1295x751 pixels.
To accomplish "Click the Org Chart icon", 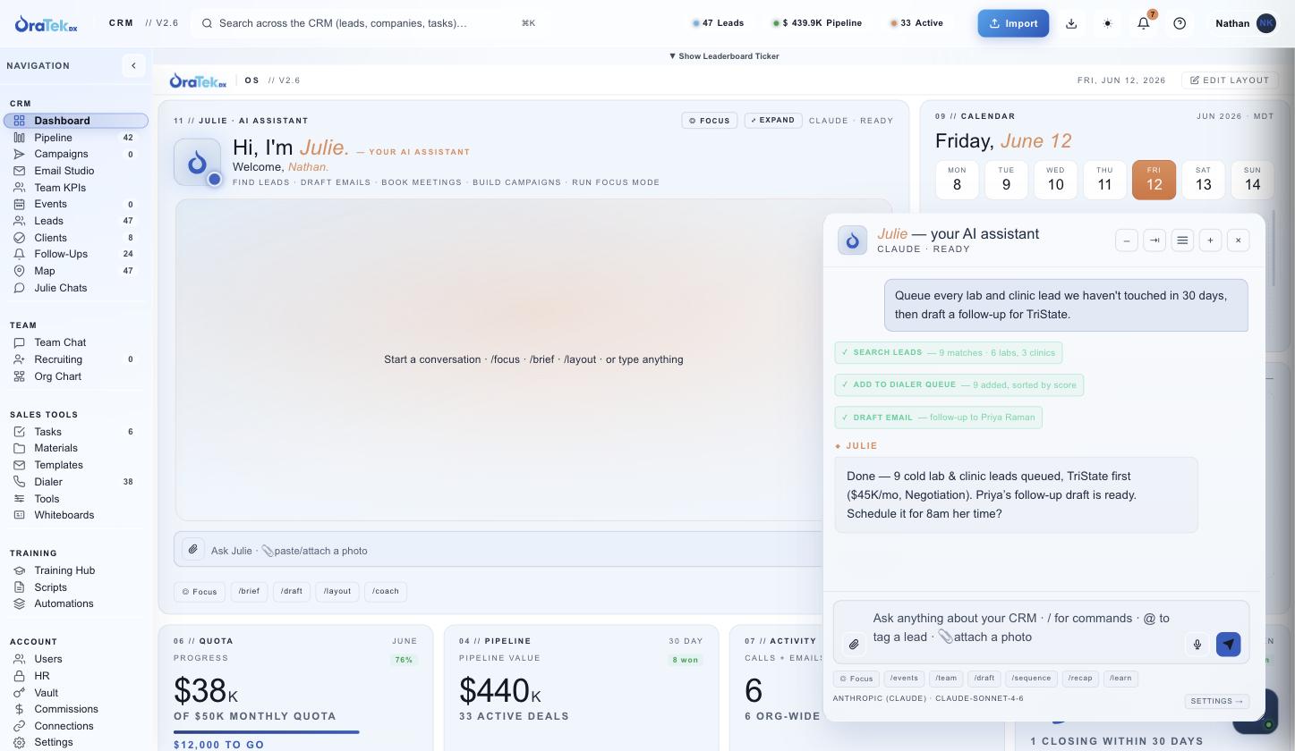I will [x=19, y=376].
